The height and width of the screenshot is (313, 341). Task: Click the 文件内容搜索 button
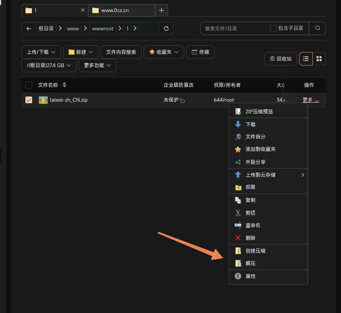tap(121, 52)
